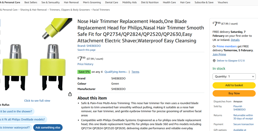Click the Join Prime link
The image size is (258, 131).
(x=219, y=54)
